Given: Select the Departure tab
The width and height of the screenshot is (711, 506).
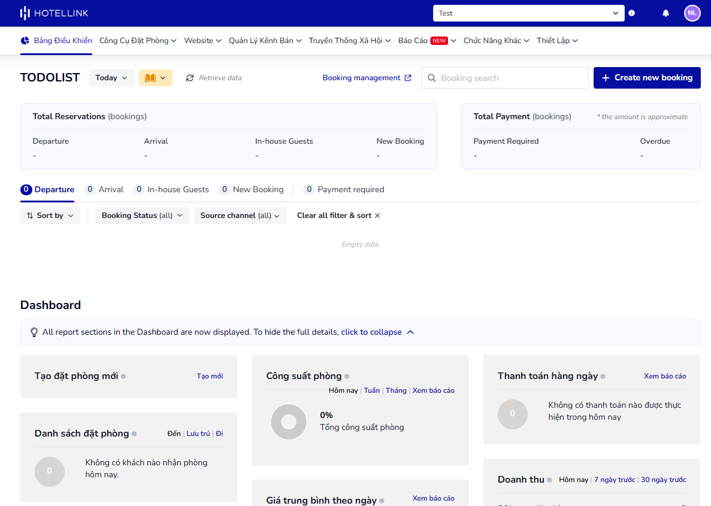Looking at the screenshot, I should (x=47, y=189).
